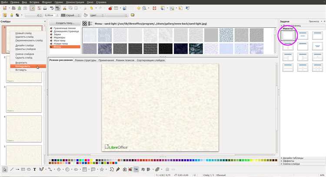Open the 'Демонстрация' menu
This screenshot has width=326, height=177.
[75, 2]
